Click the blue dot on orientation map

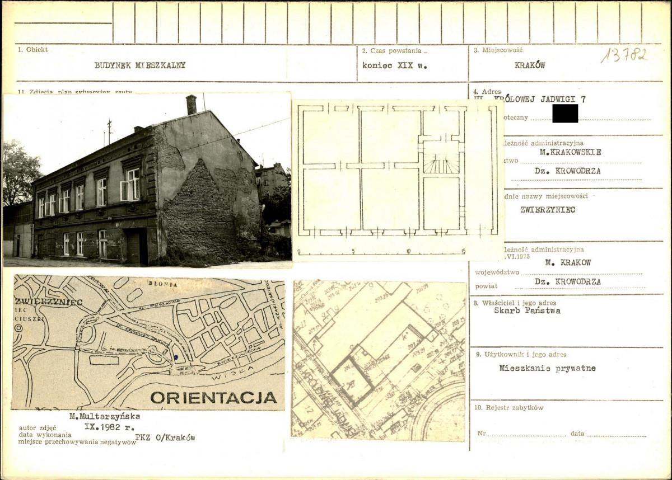(x=176, y=356)
